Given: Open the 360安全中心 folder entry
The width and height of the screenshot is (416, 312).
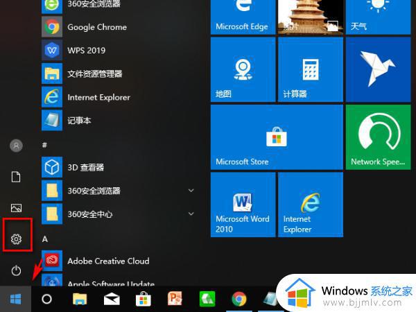Looking at the screenshot, I should tap(119, 214).
